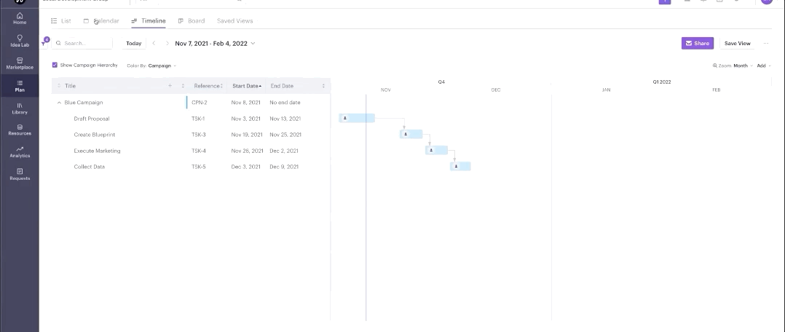
Task: Go to previous date range arrow
Action: click(154, 43)
